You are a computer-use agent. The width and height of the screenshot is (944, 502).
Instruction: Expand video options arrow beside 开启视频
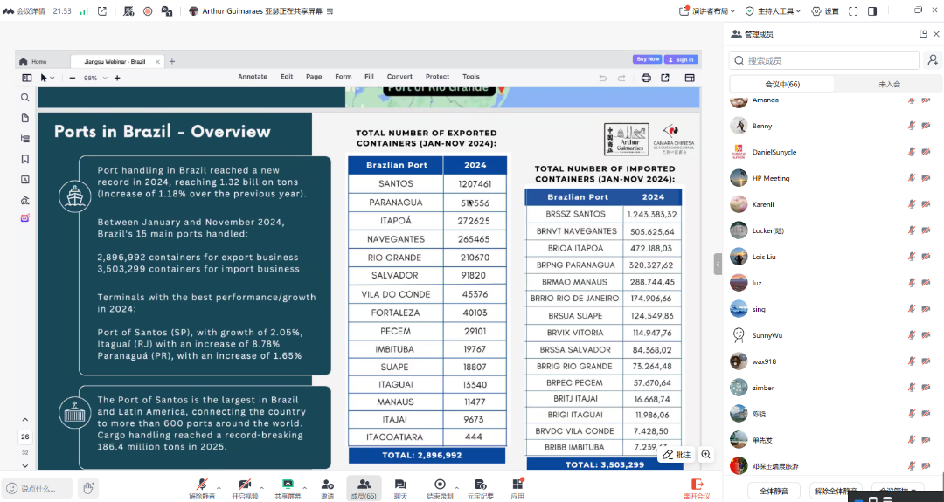[x=262, y=487]
